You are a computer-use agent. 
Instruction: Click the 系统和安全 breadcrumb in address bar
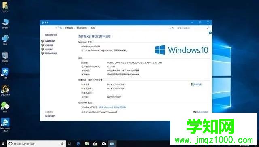coord(82,28)
